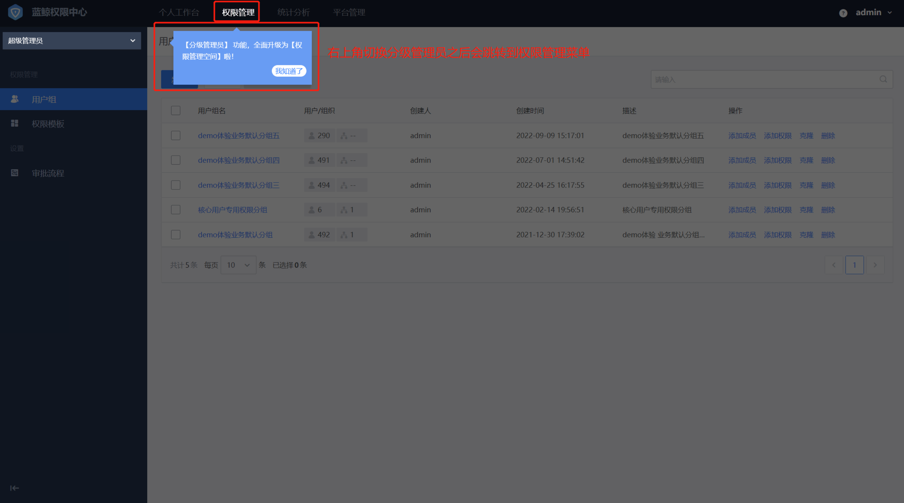Expand the 超级管理员 role dropdown
The width and height of the screenshot is (904, 503).
point(72,41)
